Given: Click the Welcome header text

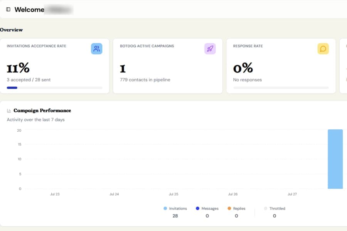Looking at the screenshot, I should 29,10.
